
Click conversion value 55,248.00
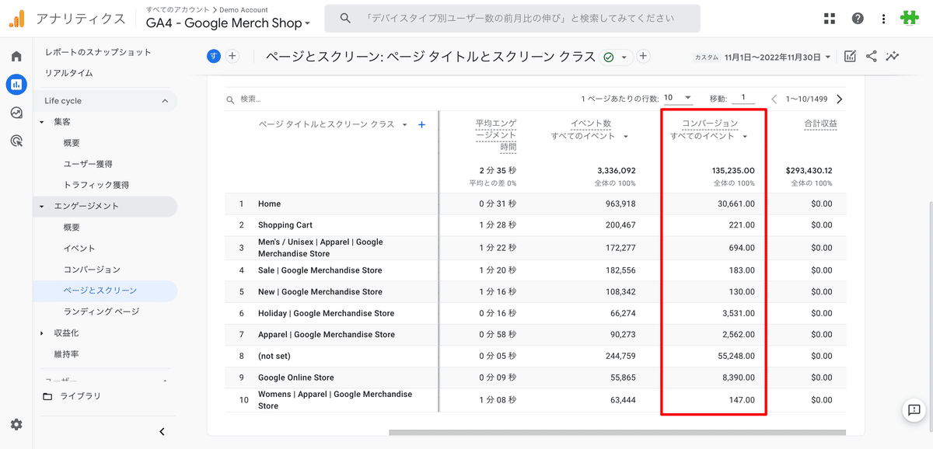coord(735,356)
